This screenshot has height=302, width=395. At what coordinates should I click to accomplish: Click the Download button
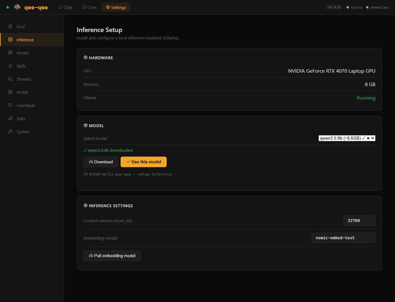(x=100, y=162)
